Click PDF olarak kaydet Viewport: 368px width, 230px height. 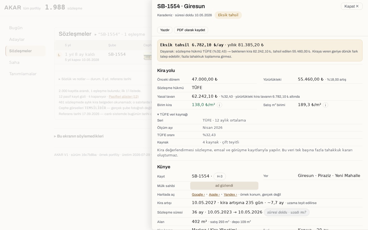coord(191,30)
